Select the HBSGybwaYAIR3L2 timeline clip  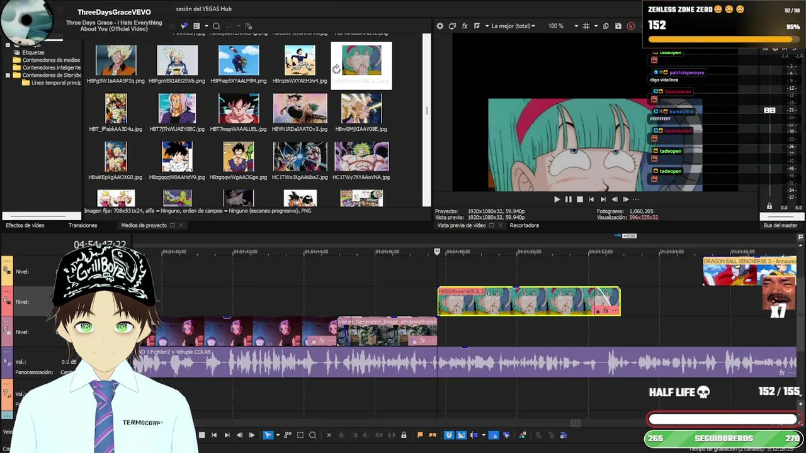coord(529,301)
